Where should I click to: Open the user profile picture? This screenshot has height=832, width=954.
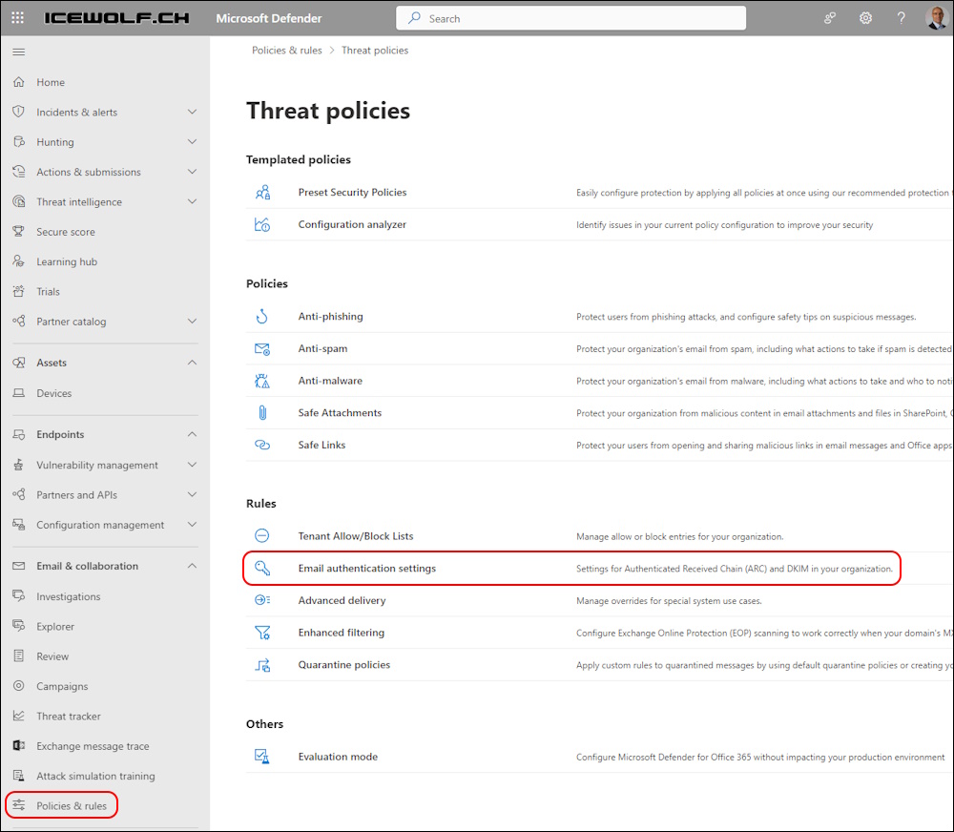(937, 17)
